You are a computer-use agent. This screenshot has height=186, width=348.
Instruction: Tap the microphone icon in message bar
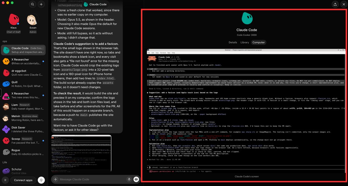(129, 179)
